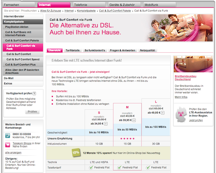
Task: Click Jetzt prüfen LTE status link
Action: pos(196,120)
